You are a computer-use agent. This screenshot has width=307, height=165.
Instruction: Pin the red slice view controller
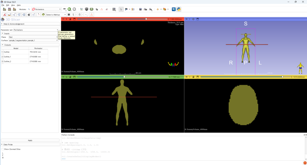point(63,19)
